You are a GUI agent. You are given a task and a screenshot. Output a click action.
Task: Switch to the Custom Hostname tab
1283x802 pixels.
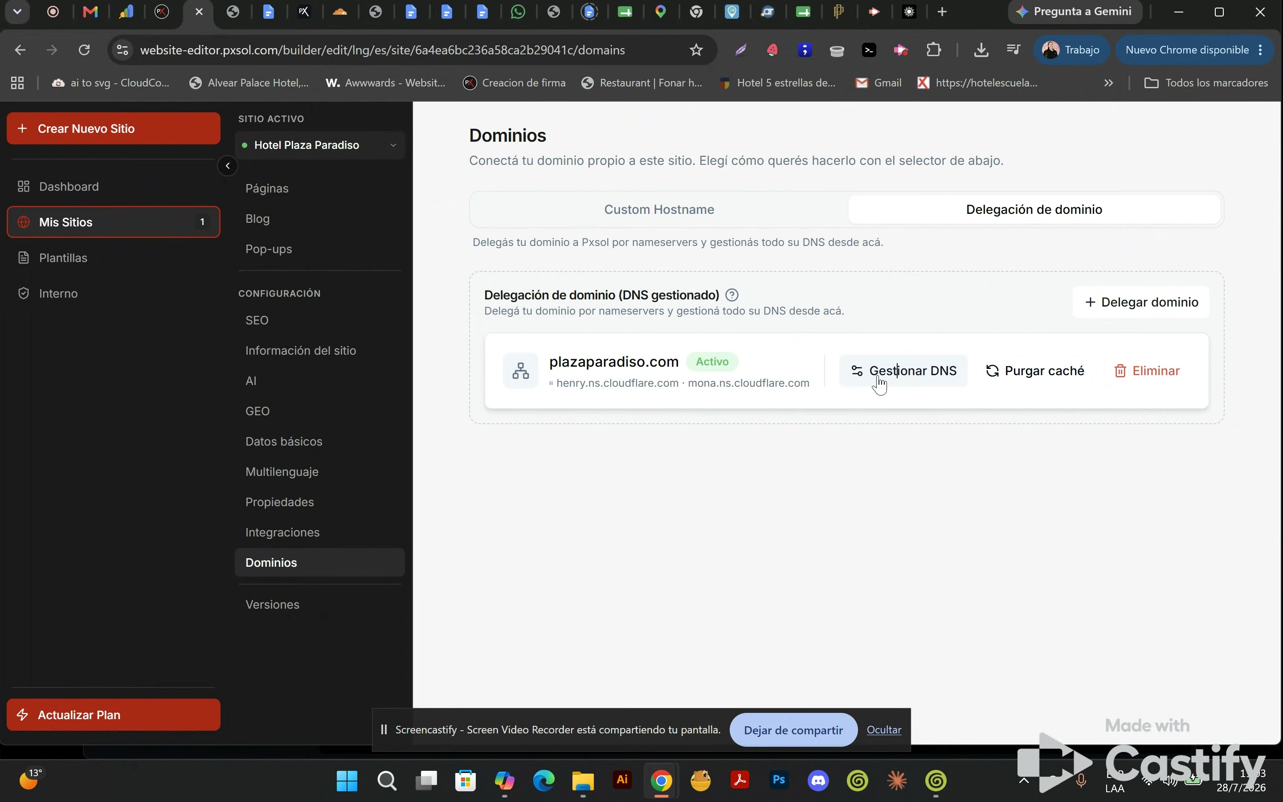pyautogui.click(x=659, y=209)
